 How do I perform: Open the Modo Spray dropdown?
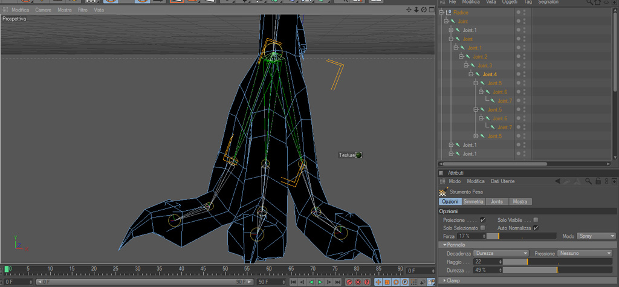click(x=596, y=236)
